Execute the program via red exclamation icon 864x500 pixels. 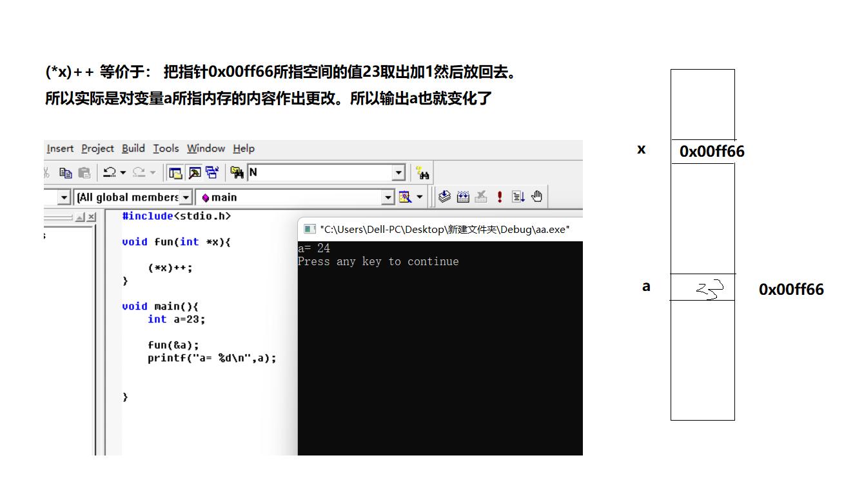[x=498, y=197]
